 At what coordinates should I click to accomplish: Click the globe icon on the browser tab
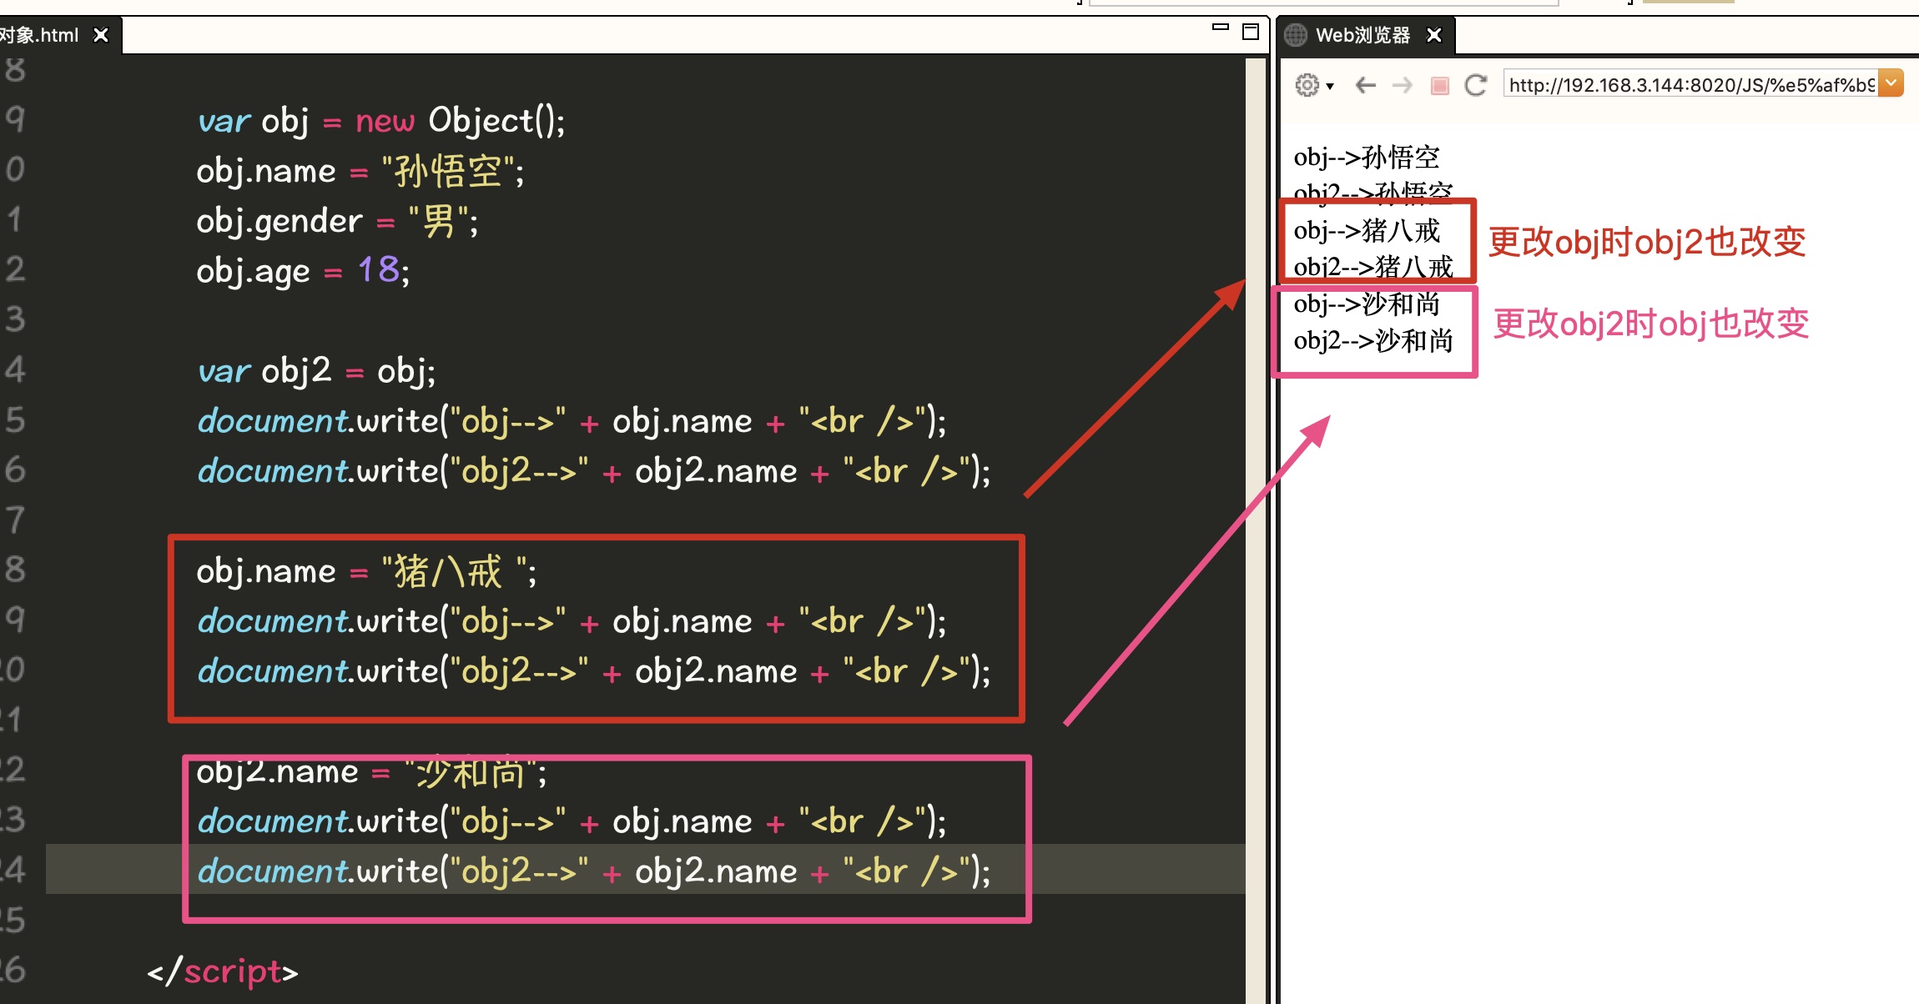tap(1296, 35)
